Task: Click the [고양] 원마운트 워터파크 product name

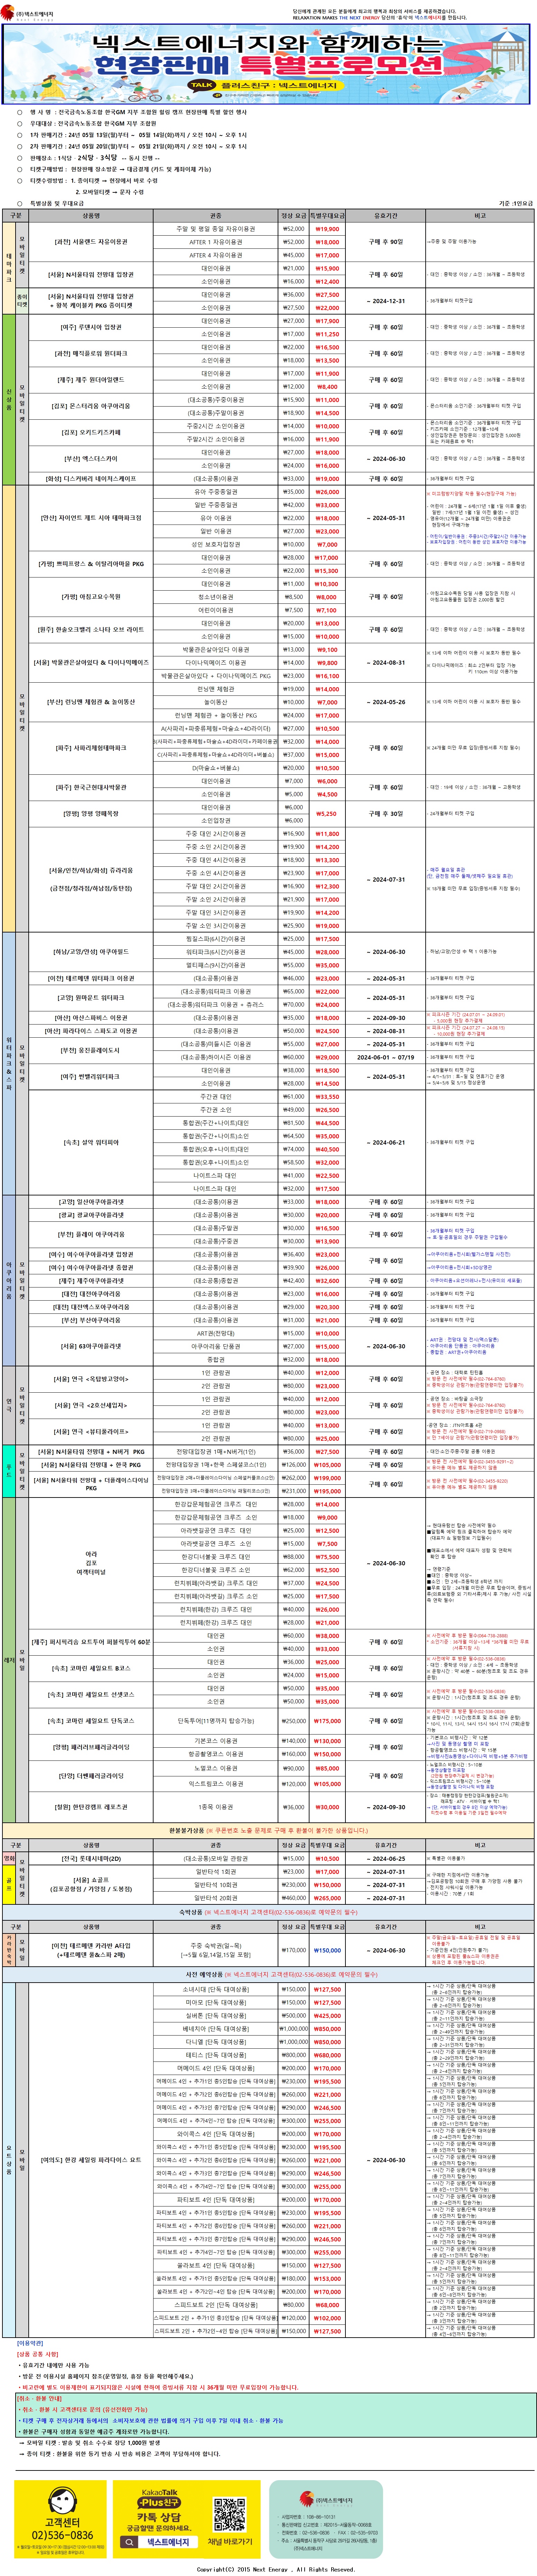Action: coord(91,998)
